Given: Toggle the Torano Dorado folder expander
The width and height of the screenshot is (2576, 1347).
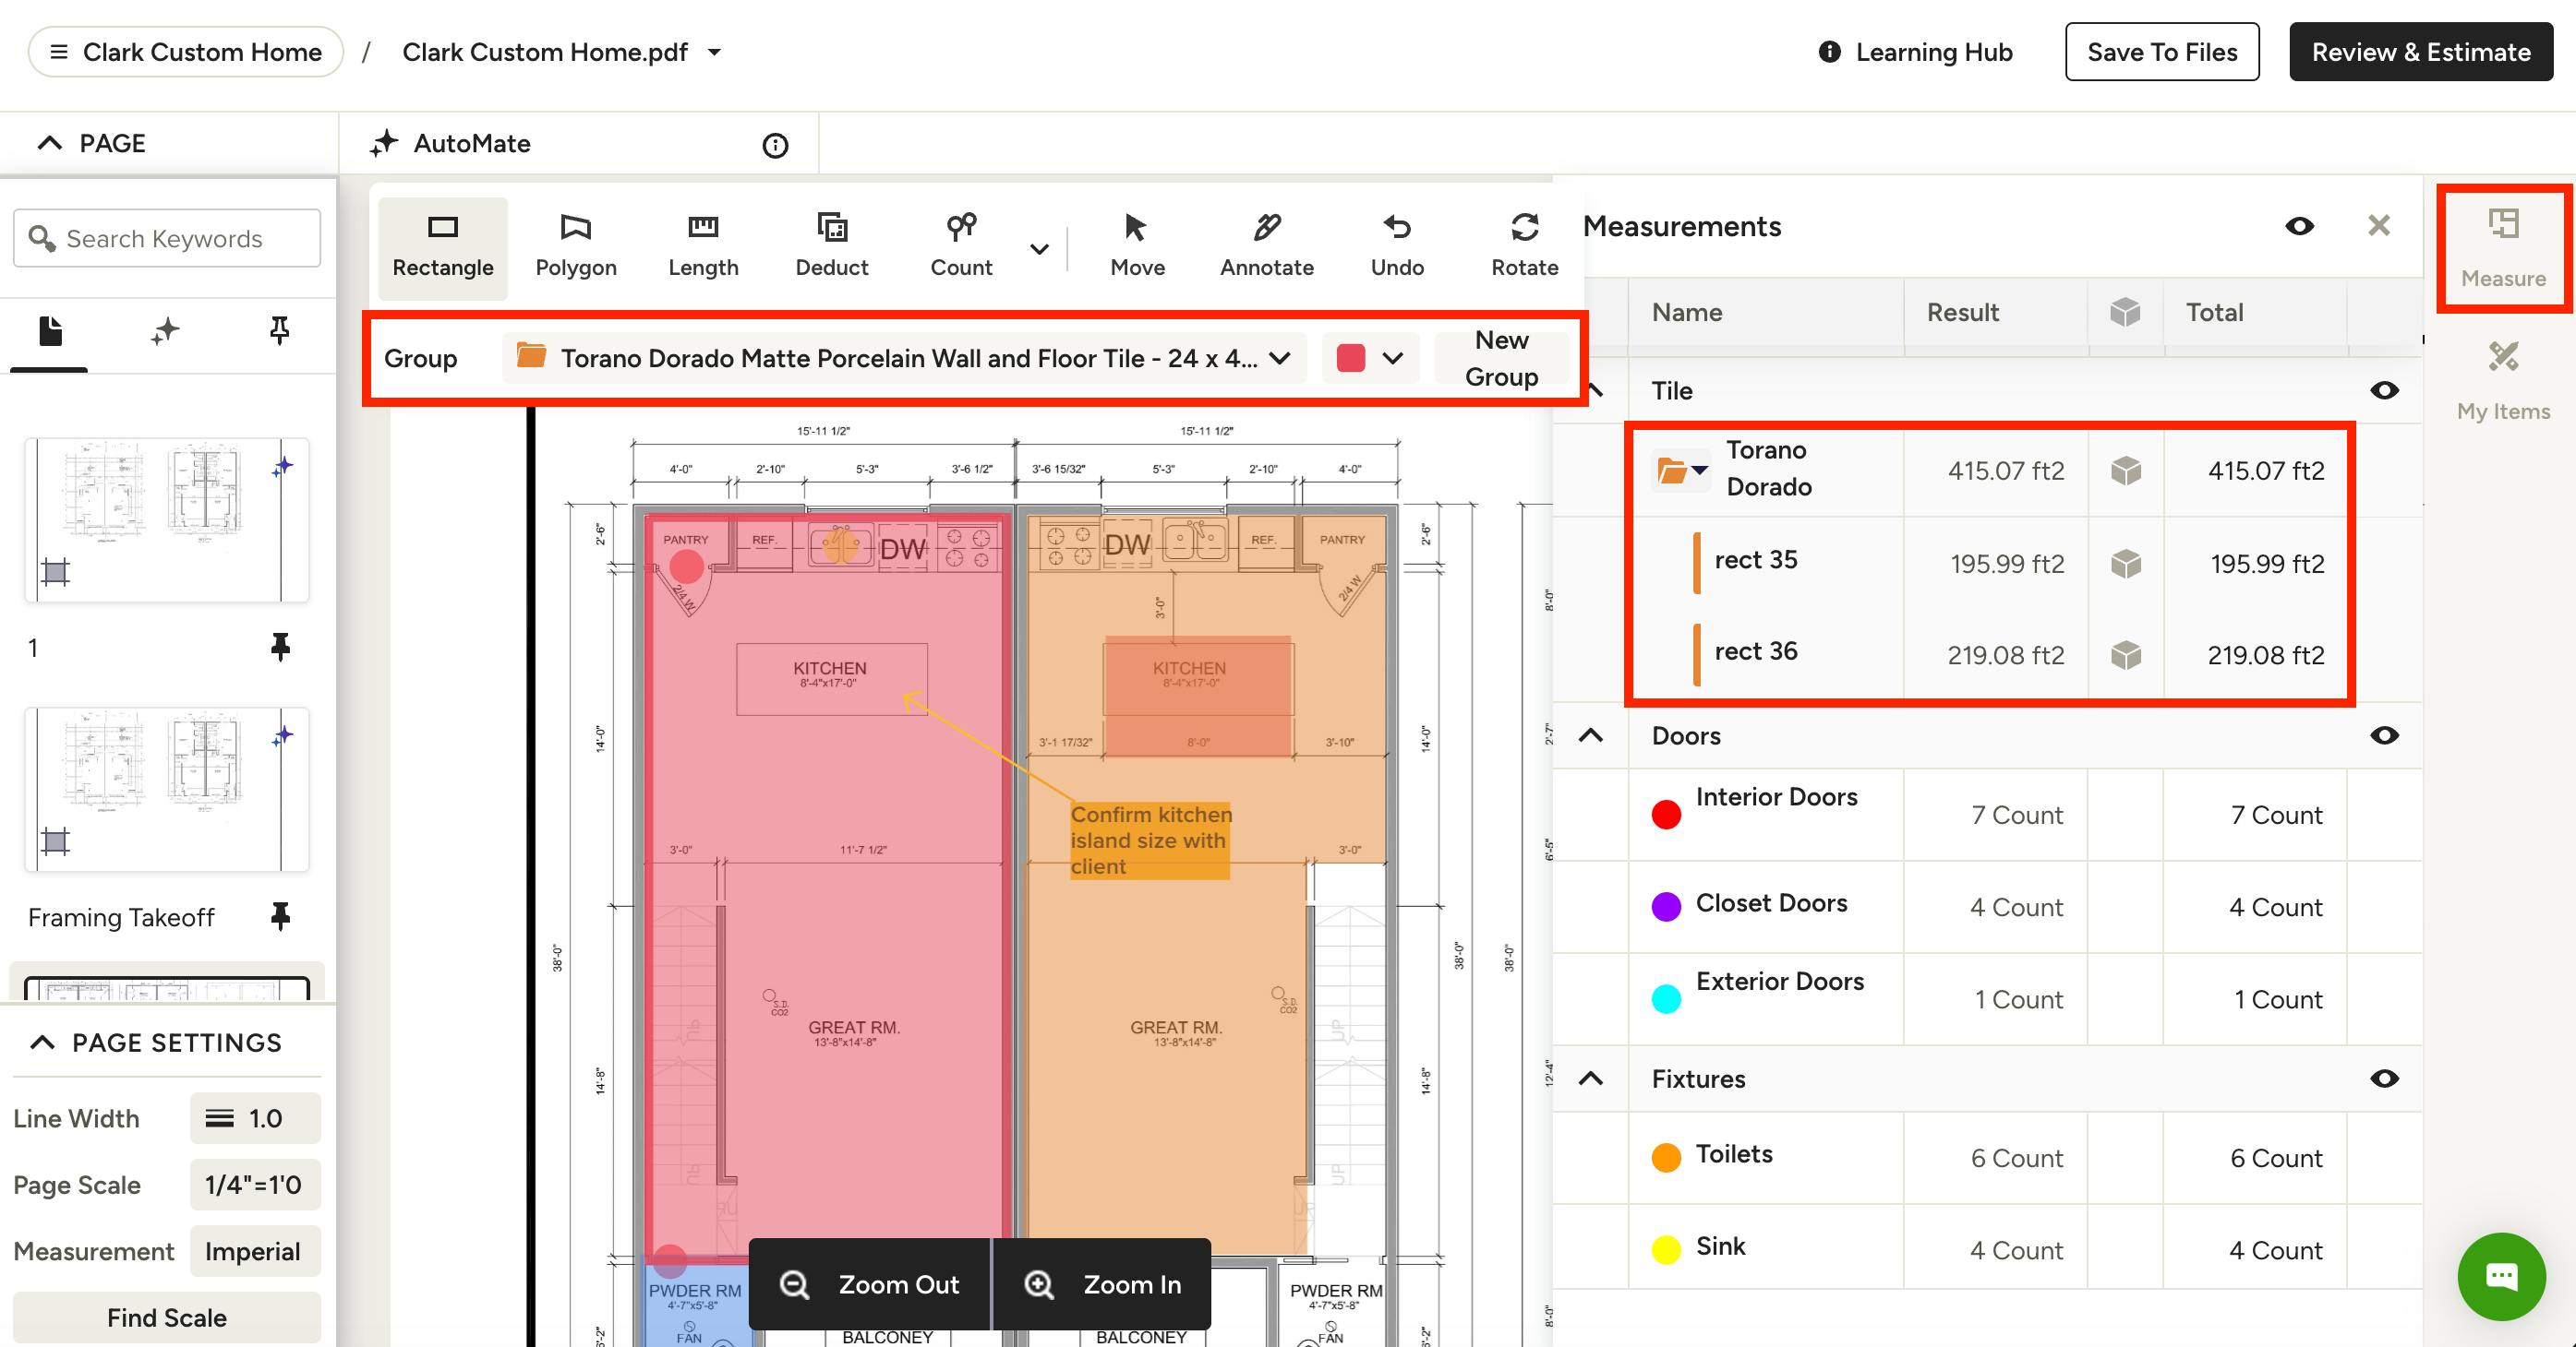Looking at the screenshot, I should pos(1682,470).
